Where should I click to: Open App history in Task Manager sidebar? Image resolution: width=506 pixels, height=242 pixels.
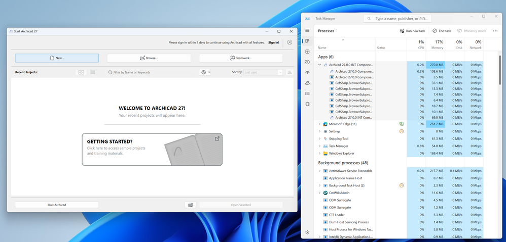[307, 62]
